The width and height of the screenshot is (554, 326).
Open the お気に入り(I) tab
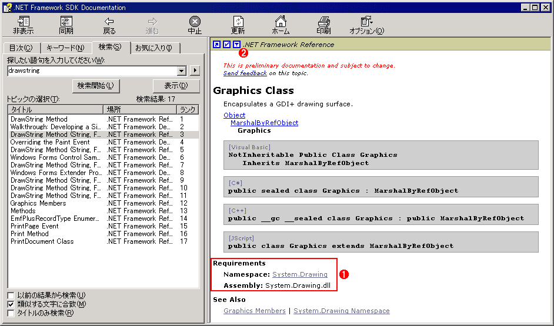click(154, 48)
